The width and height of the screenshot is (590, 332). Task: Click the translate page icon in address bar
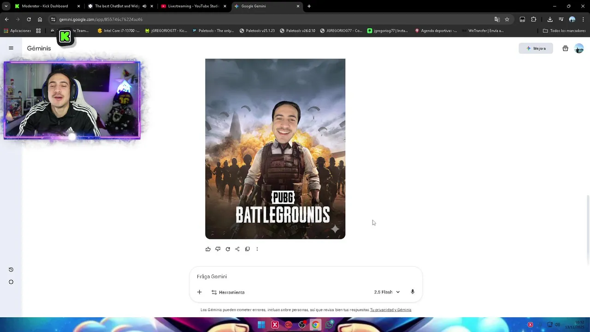(497, 19)
